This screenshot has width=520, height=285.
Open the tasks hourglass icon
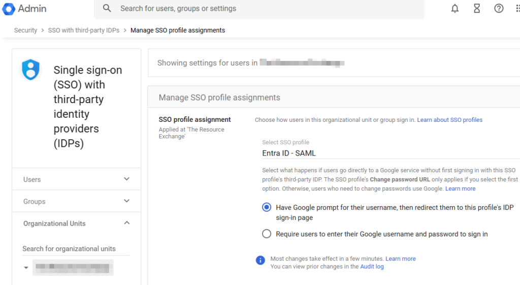tap(477, 9)
